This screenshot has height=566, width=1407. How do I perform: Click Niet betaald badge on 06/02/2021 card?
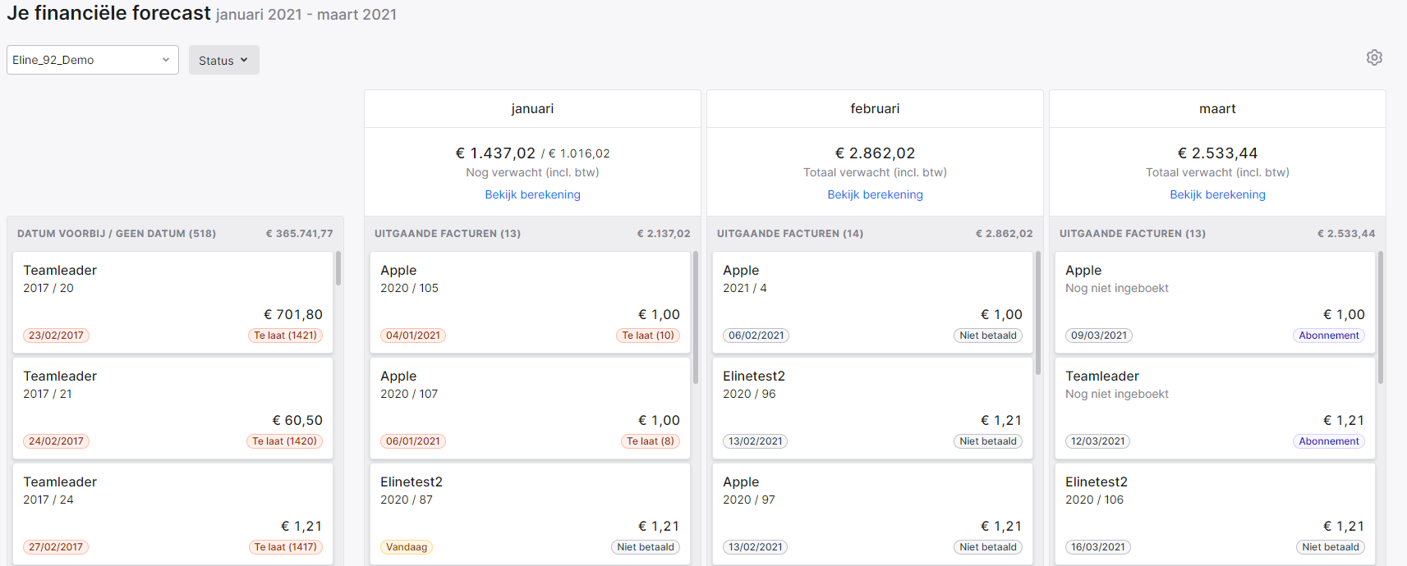tap(988, 335)
